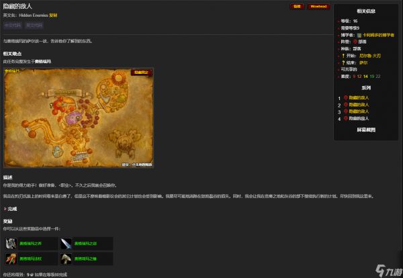The image size is (403, 278).
Task: Click the 相关信息 sidebar heading
Action: coord(366,11)
